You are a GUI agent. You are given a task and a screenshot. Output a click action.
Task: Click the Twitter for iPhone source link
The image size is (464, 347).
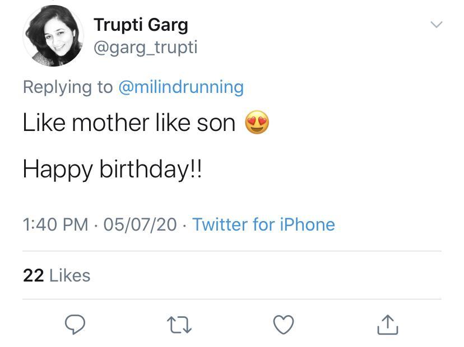coord(263,224)
